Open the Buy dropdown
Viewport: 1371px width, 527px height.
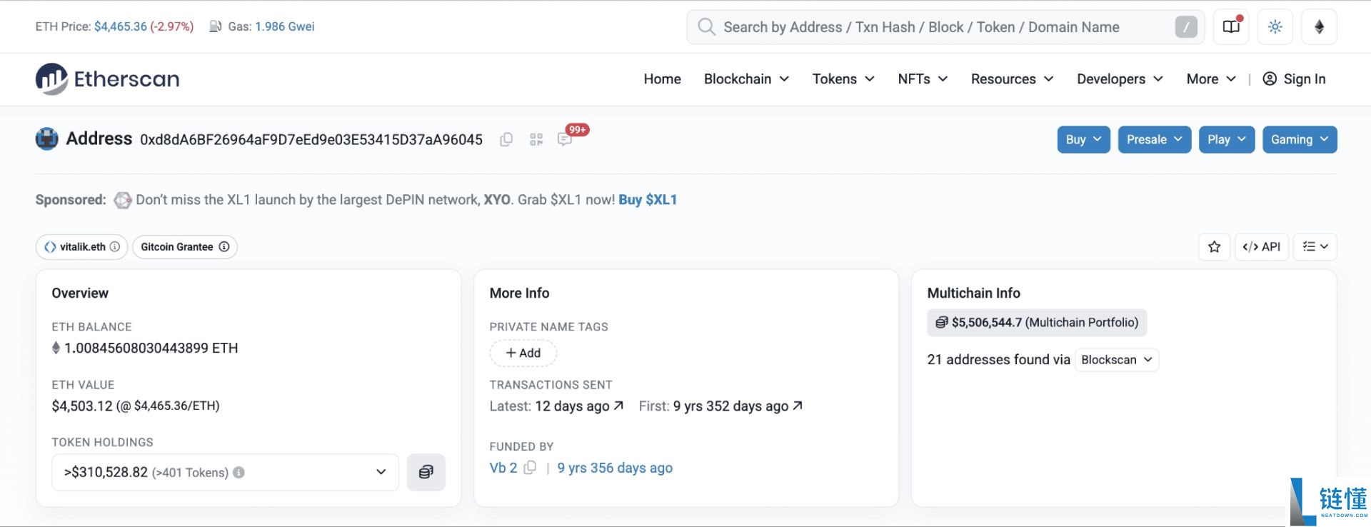1084,140
